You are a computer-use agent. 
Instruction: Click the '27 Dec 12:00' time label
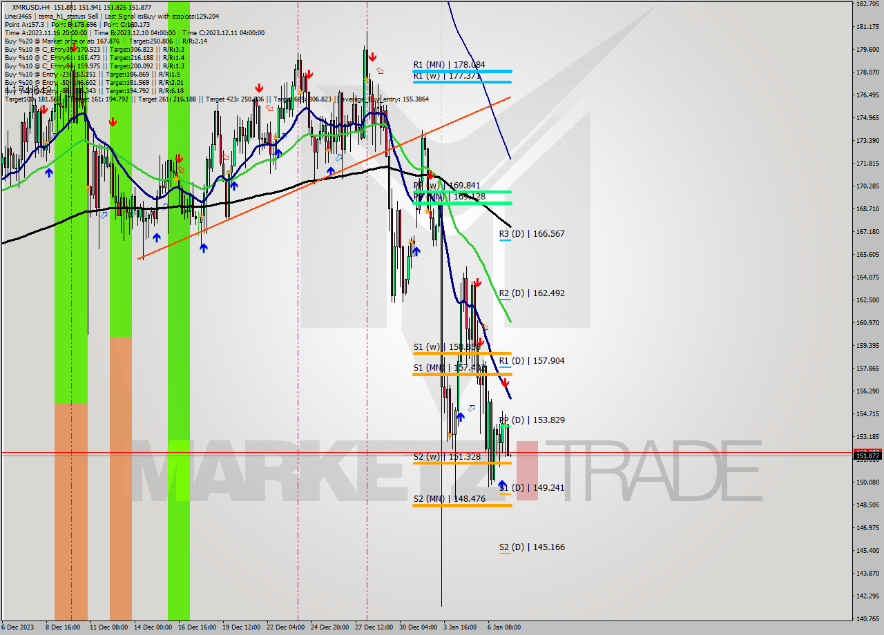tap(374, 627)
